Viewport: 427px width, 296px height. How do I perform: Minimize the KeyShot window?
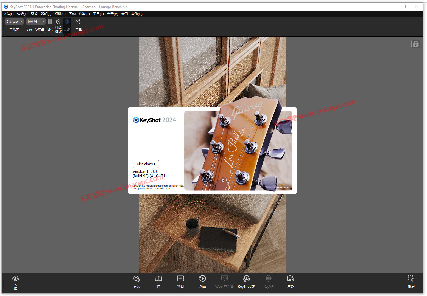pyautogui.click(x=392, y=7)
